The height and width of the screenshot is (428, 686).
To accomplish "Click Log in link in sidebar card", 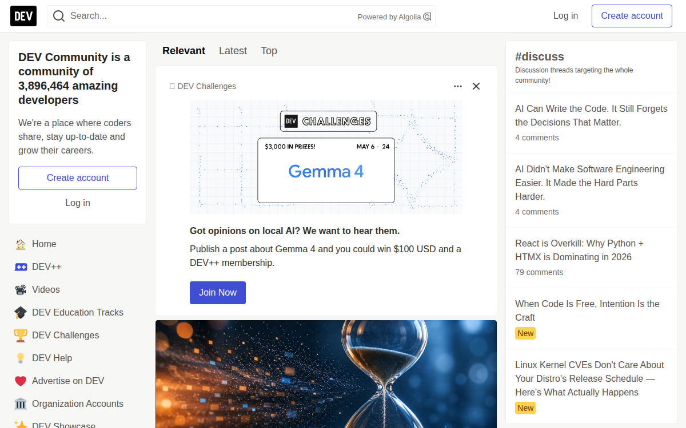I will tap(78, 203).
